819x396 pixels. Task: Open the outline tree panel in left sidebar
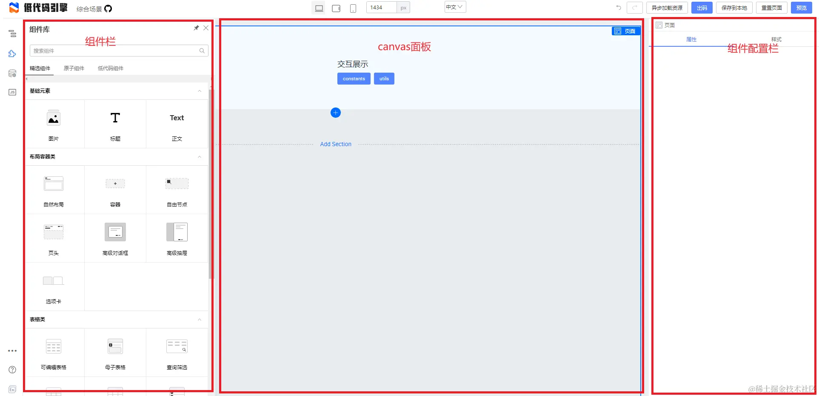coord(12,34)
